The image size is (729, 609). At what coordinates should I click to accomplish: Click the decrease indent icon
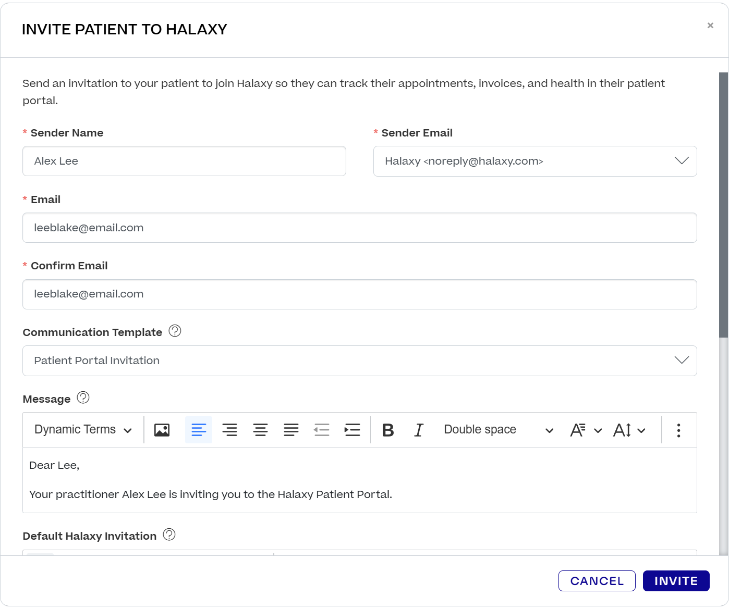pyautogui.click(x=322, y=429)
